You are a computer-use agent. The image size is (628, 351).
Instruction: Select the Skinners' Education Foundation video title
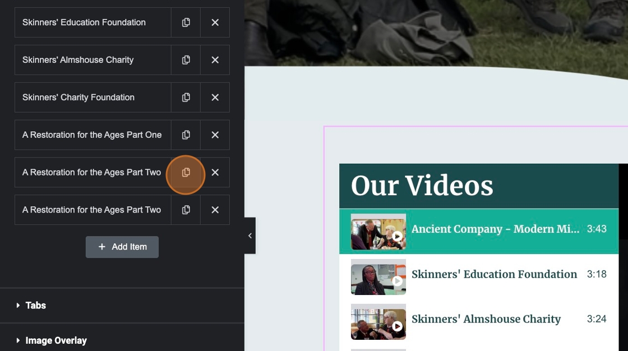[494, 275]
